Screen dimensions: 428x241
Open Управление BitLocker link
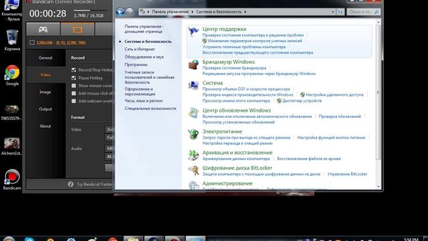click(347, 174)
